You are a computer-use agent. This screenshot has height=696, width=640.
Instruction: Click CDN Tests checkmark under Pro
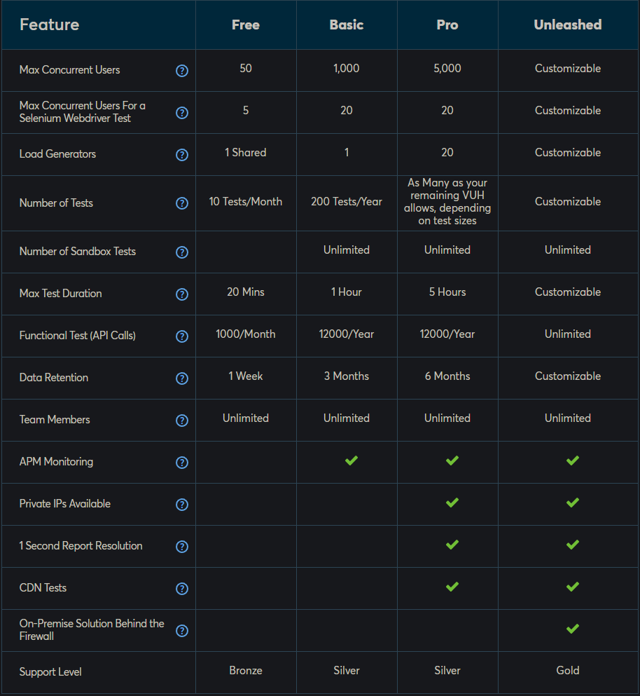click(452, 587)
